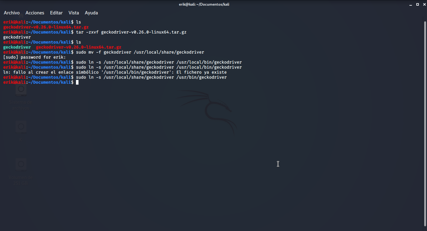Open the Editar menu

tap(56, 13)
